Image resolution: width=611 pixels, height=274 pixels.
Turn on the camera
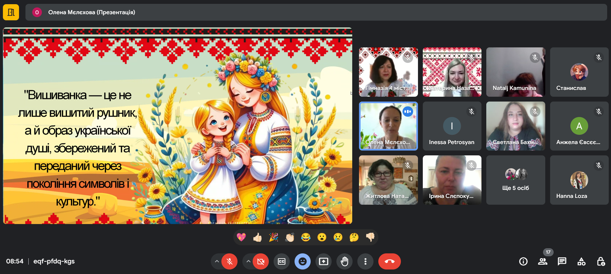(x=261, y=261)
